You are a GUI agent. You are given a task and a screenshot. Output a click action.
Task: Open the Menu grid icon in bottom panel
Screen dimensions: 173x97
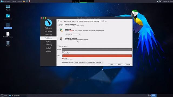click(x=2, y=95)
